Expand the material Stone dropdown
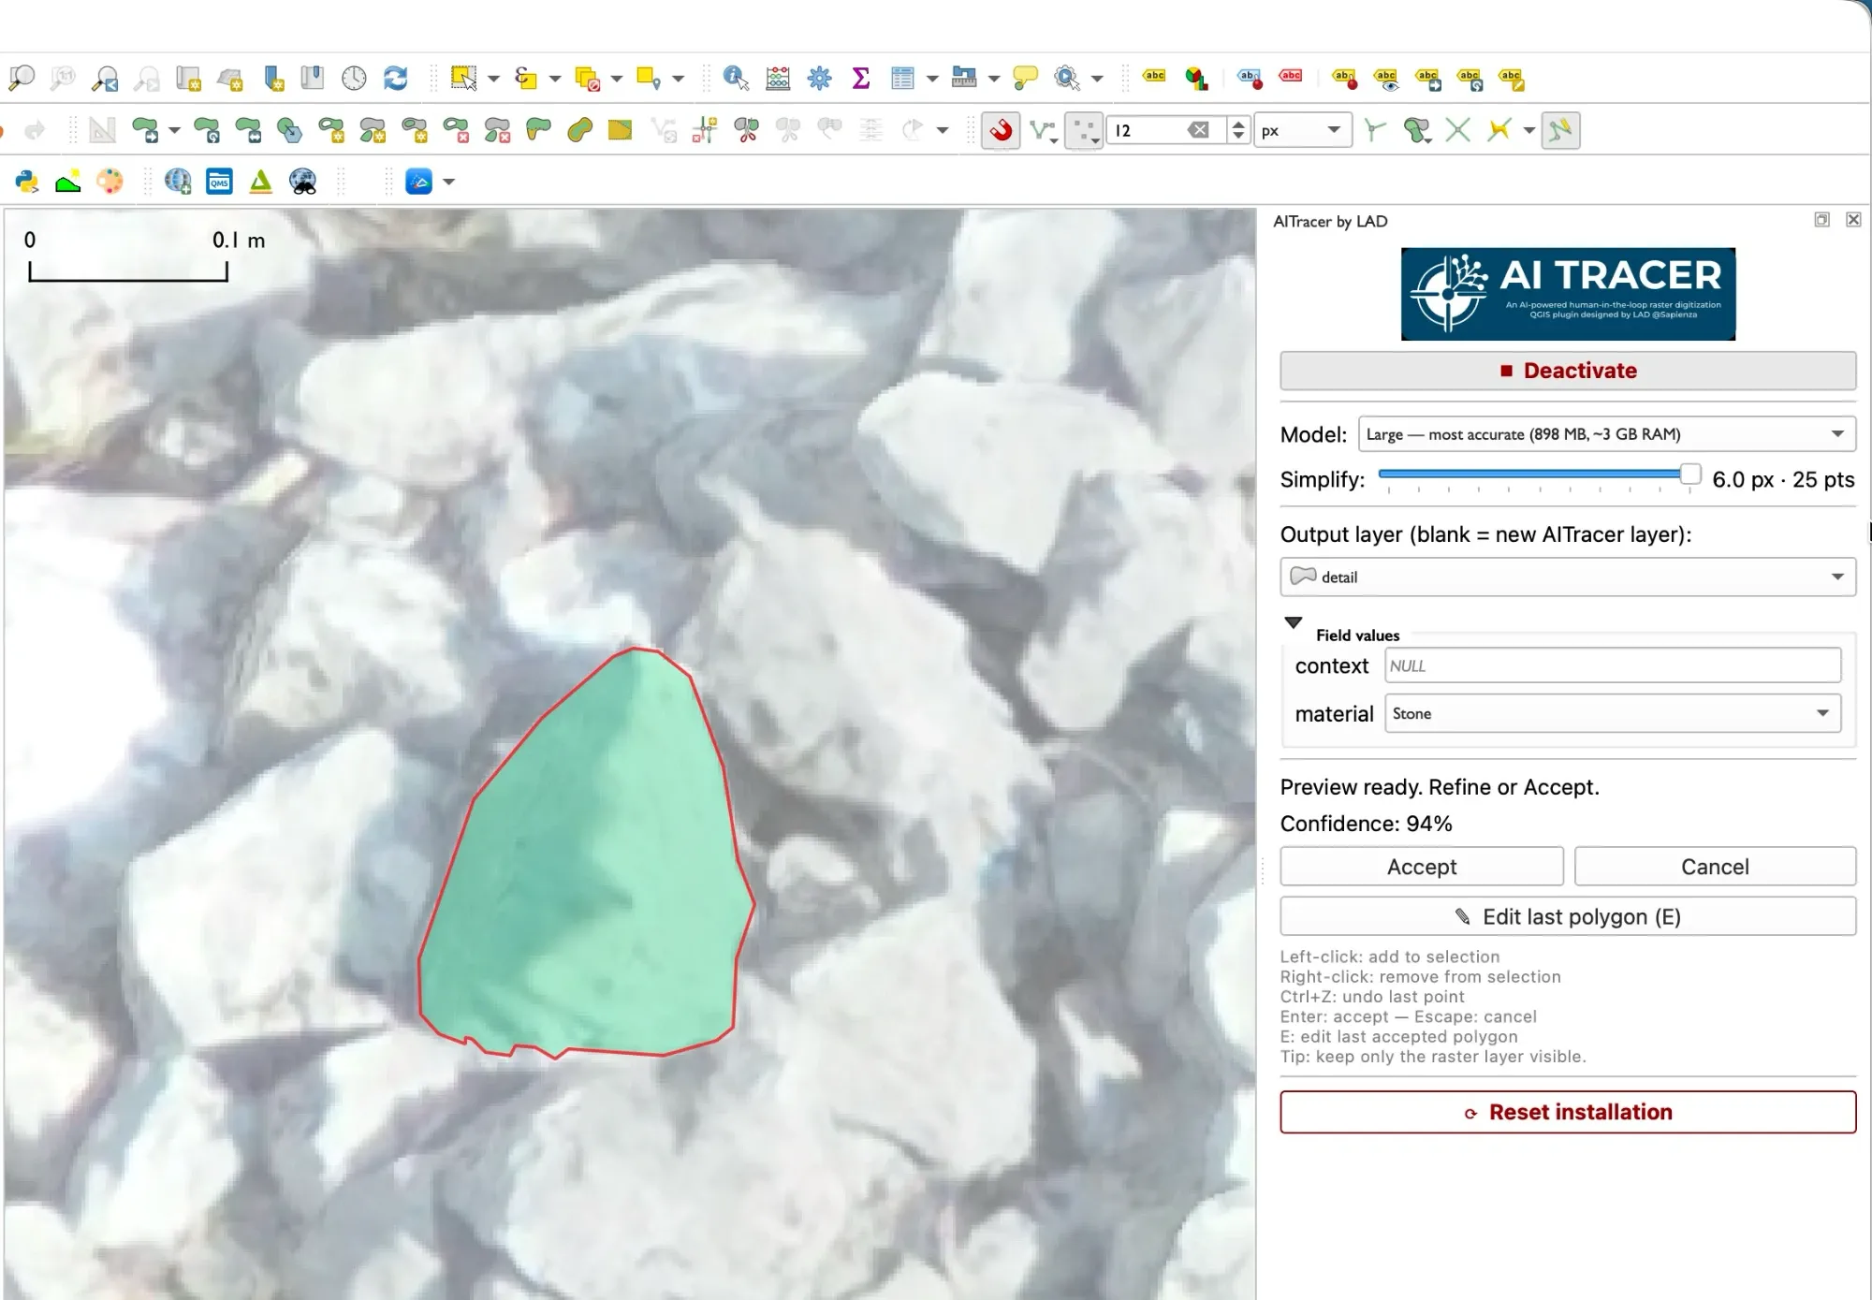 coord(1613,713)
